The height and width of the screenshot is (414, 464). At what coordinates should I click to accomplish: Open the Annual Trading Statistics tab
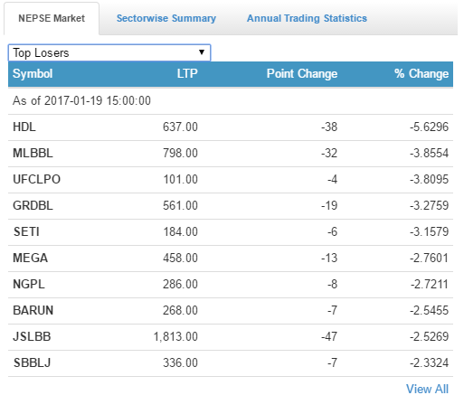point(307,18)
